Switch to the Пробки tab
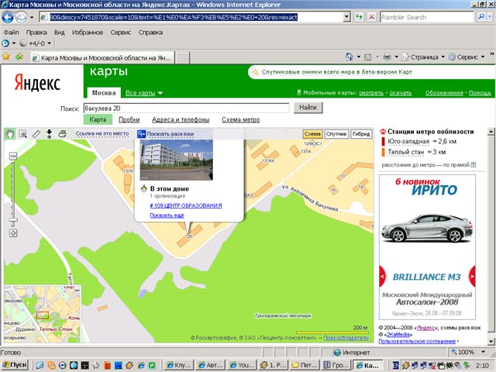 point(129,119)
